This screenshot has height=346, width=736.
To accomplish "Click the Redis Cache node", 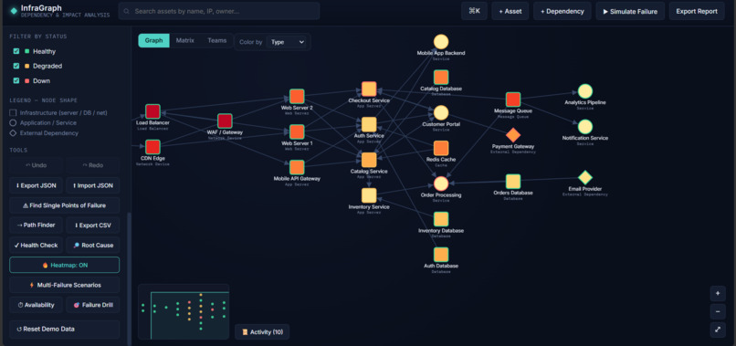I will [441, 149].
